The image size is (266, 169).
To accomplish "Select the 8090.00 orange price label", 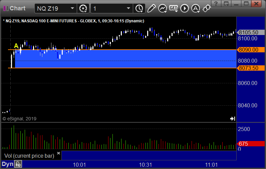I will [251, 50].
